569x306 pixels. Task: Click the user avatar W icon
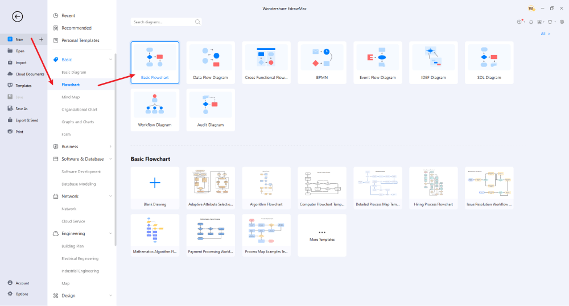tap(531, 9)
